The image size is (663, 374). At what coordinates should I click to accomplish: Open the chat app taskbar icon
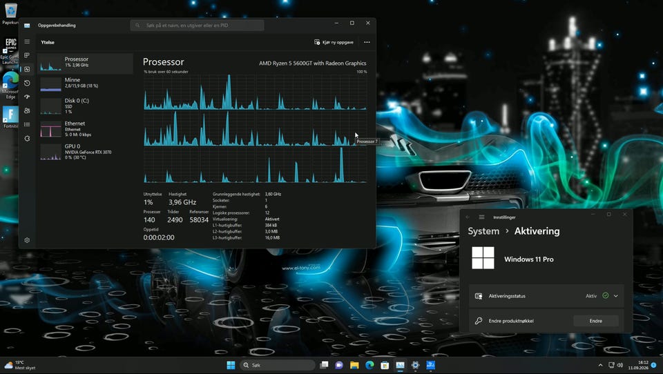tap(339, 365)
